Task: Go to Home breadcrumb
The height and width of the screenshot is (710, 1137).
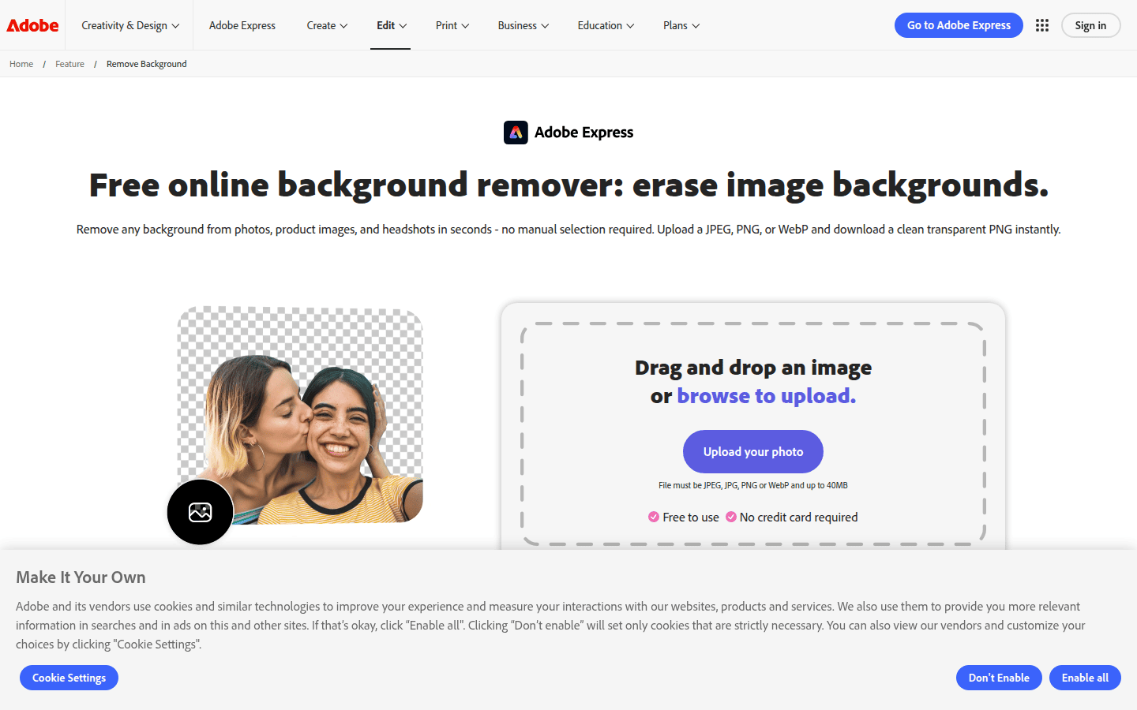Action: pos(21,64)
